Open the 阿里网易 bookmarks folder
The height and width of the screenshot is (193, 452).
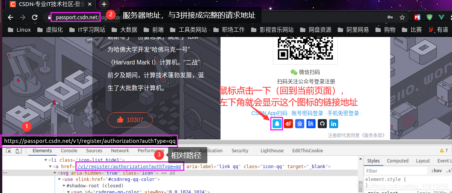353,30
